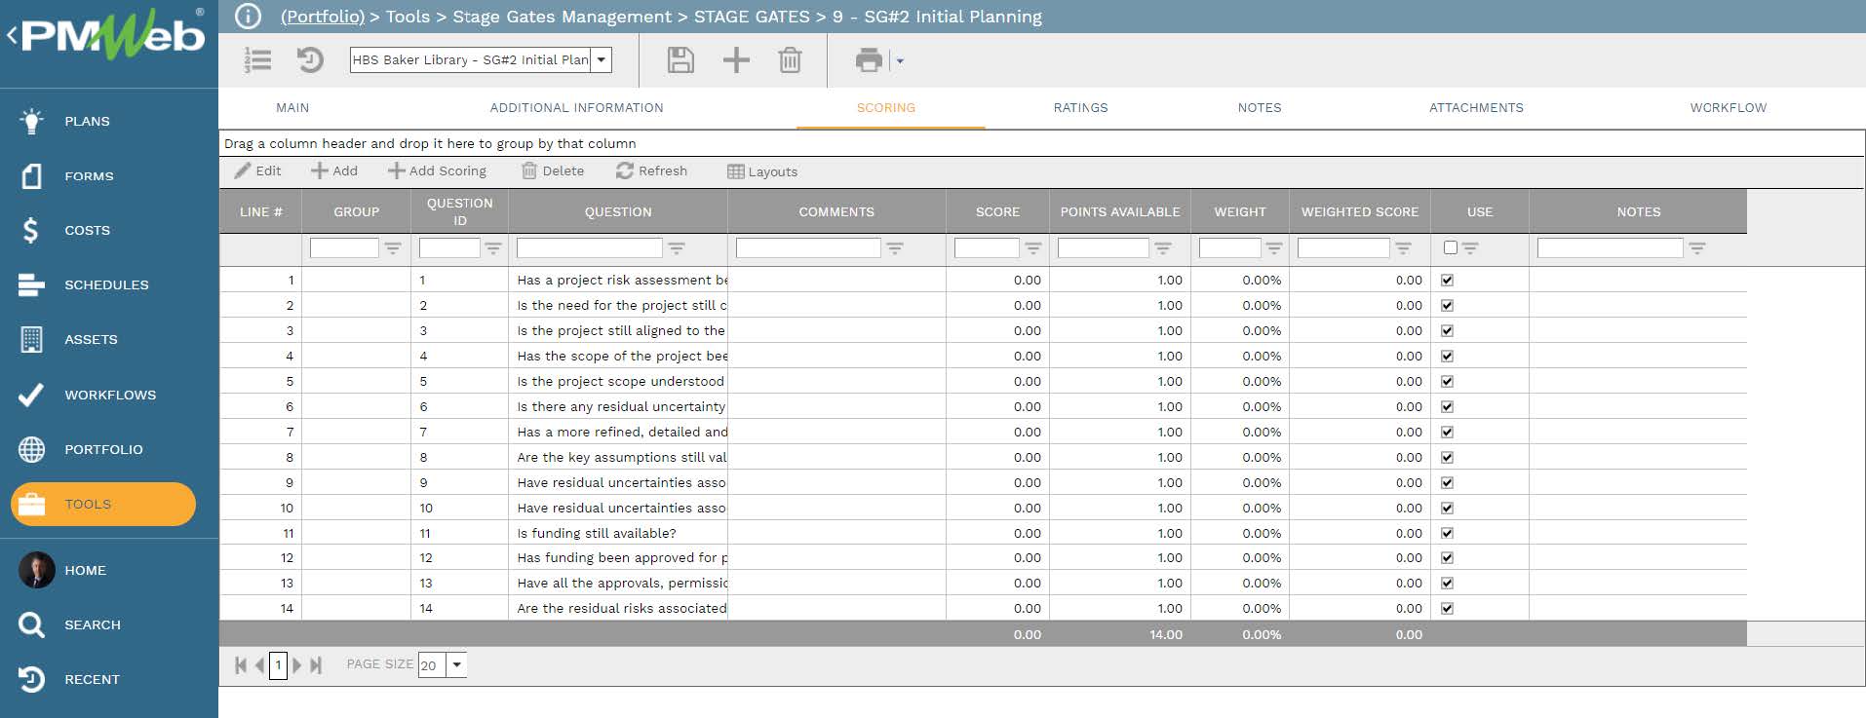The width and height of the screenshot is (1866, 718).
Task: Click the history icon in the toolbar
Action: point(310,60)
